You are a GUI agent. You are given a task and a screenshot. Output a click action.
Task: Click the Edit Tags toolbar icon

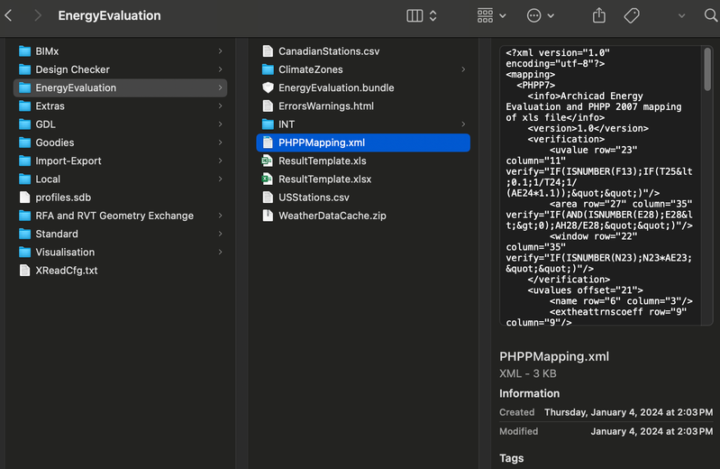click(x=632, y=16)
